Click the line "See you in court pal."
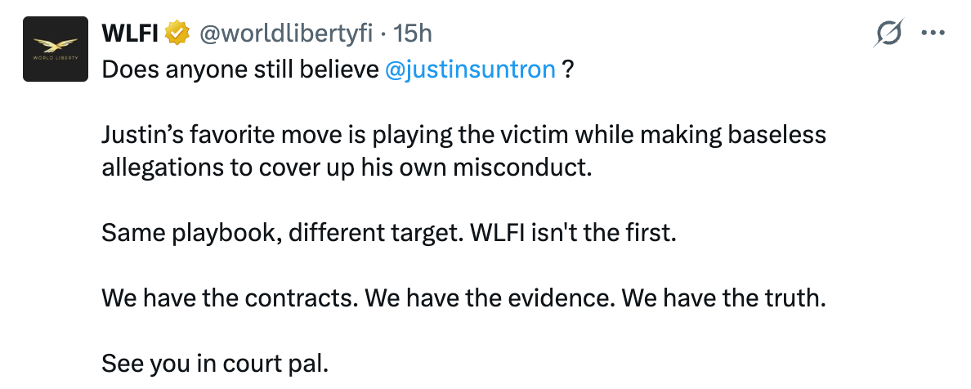The width and height of the screenshot is (971, 389). 215,363
